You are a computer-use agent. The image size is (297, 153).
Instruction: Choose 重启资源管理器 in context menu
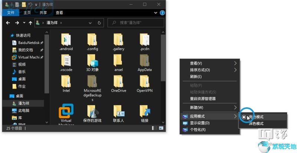coord(210,98)
